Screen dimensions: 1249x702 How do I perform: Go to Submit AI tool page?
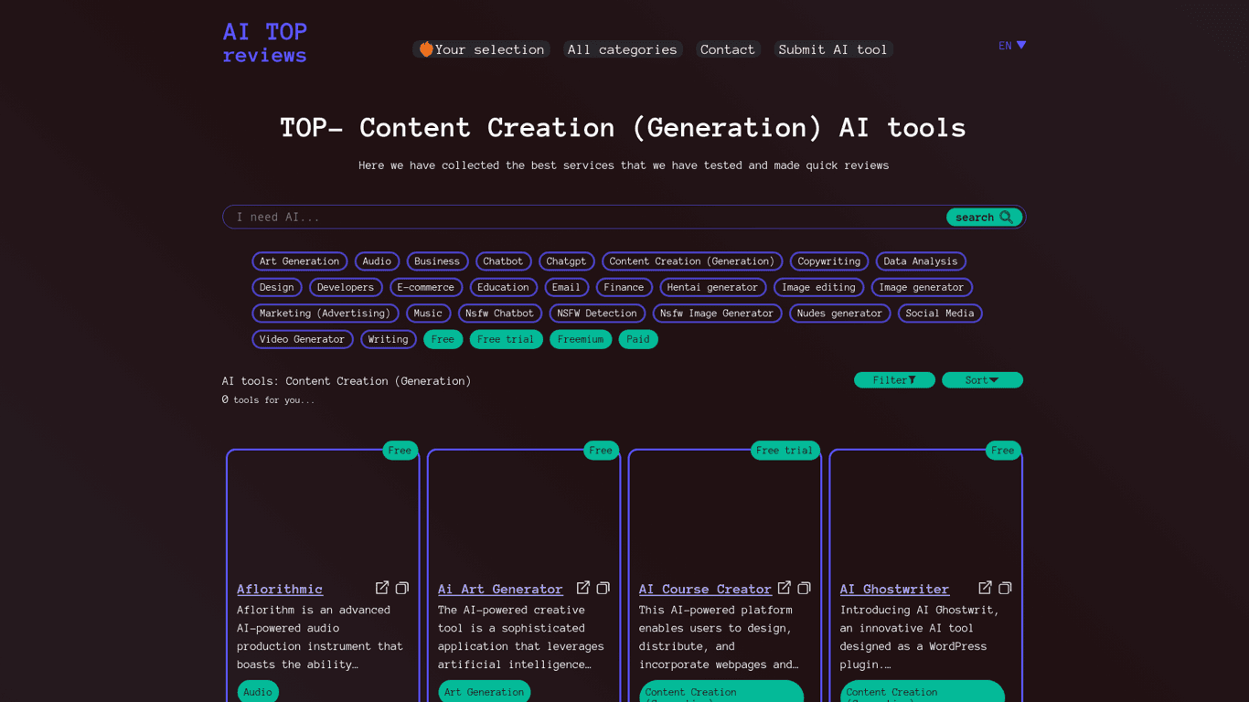(833, 49)
